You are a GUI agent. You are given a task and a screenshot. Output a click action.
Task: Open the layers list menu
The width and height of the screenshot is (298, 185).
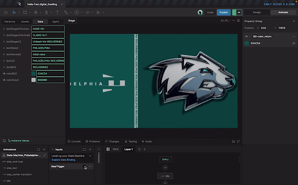pyautogui.click(x=139, y=149)
